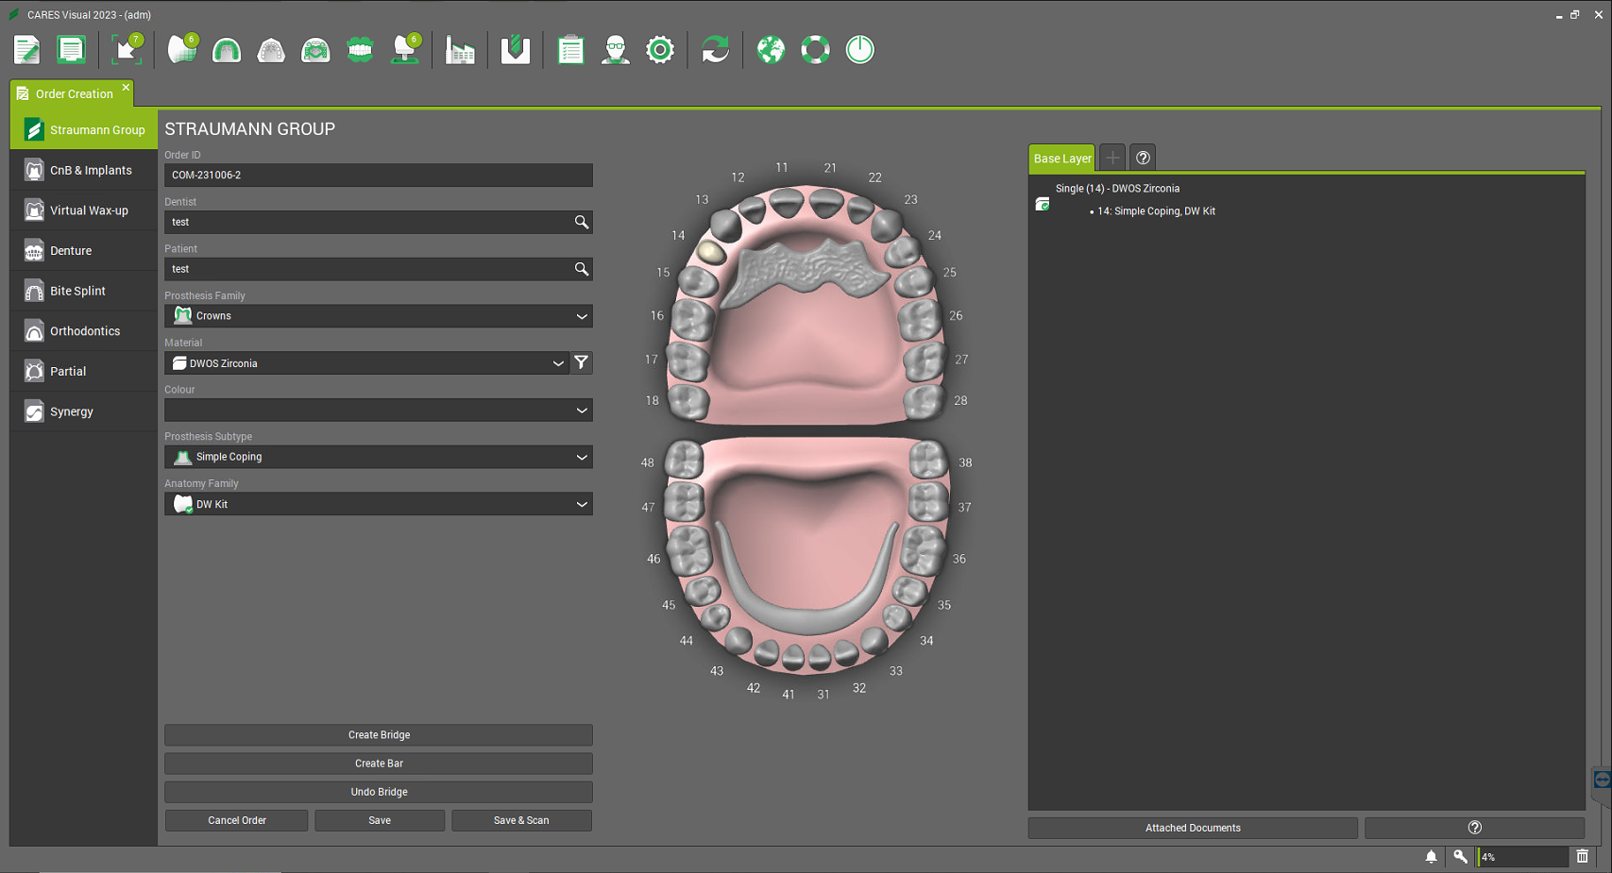Click the new order pencil icon

pos(26,50)
